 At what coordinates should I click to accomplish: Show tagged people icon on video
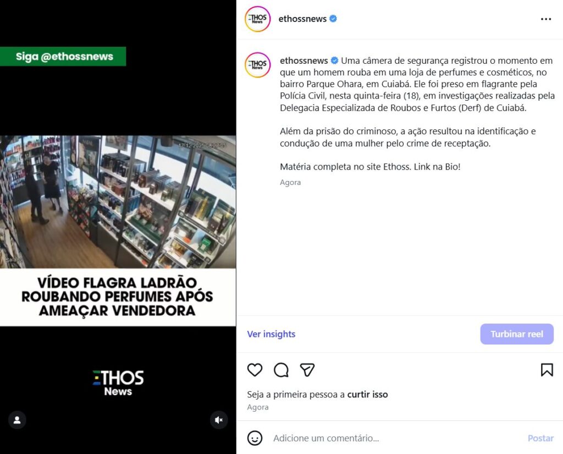click(x=17, y=420)
